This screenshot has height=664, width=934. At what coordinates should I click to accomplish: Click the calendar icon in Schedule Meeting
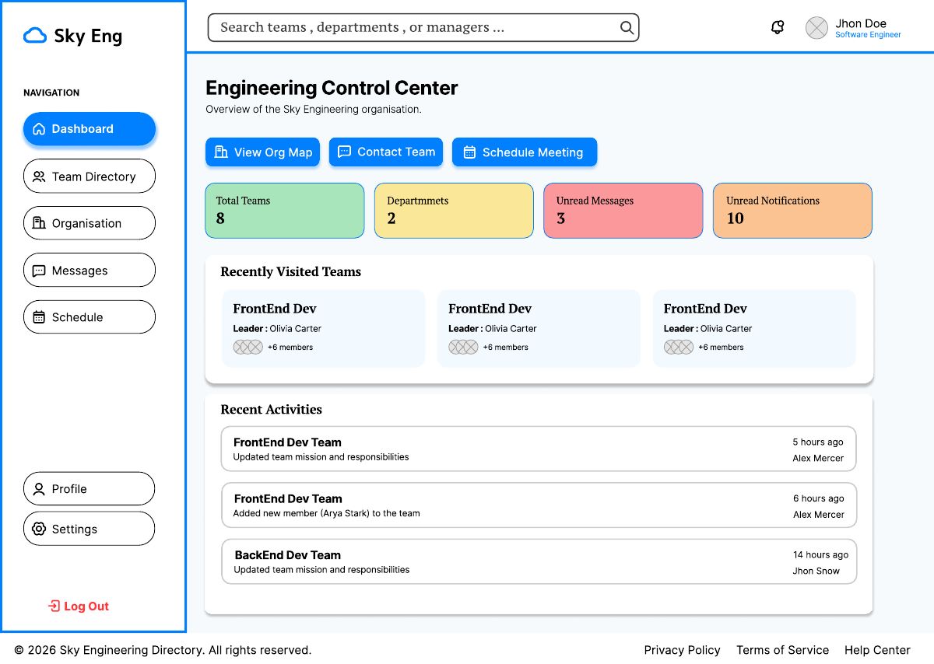(469, 152)
